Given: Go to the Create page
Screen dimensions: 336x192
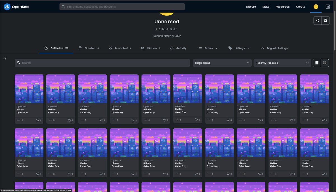Looking at the screenshot, I should pos(300,7).
